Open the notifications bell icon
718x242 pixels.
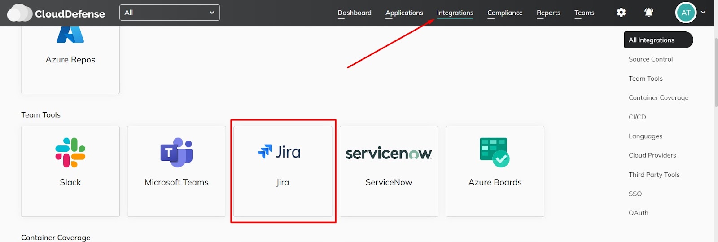[x=648, y=13]
